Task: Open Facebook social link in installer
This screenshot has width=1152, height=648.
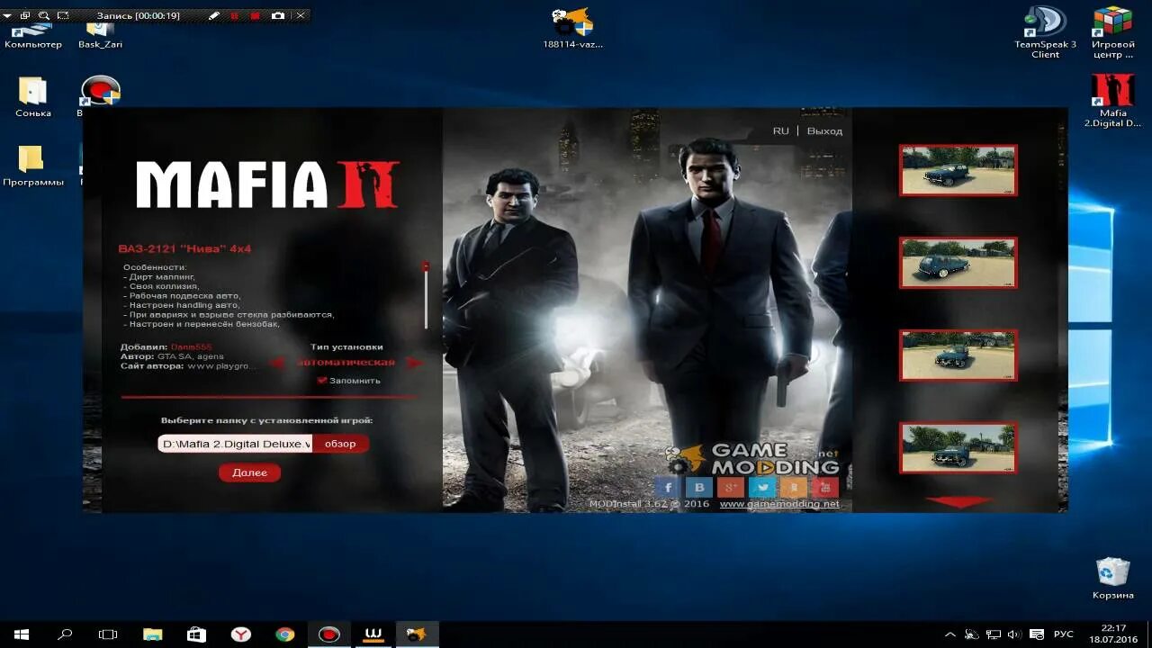Action: pyautogui.click(x=668, y=488)
